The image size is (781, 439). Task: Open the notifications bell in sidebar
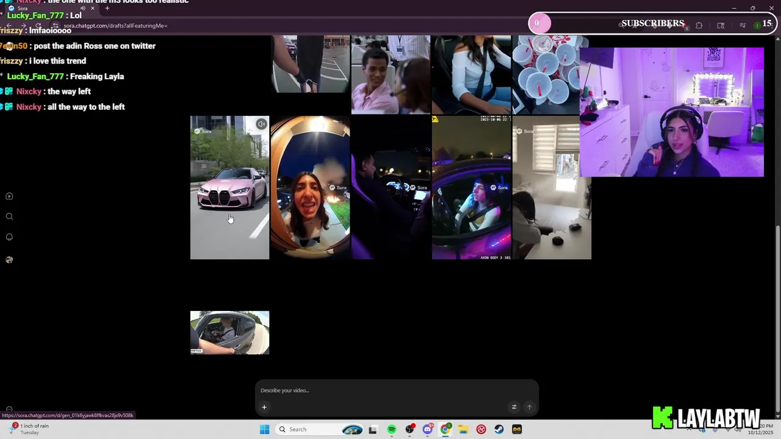click(x=9, y=237)
